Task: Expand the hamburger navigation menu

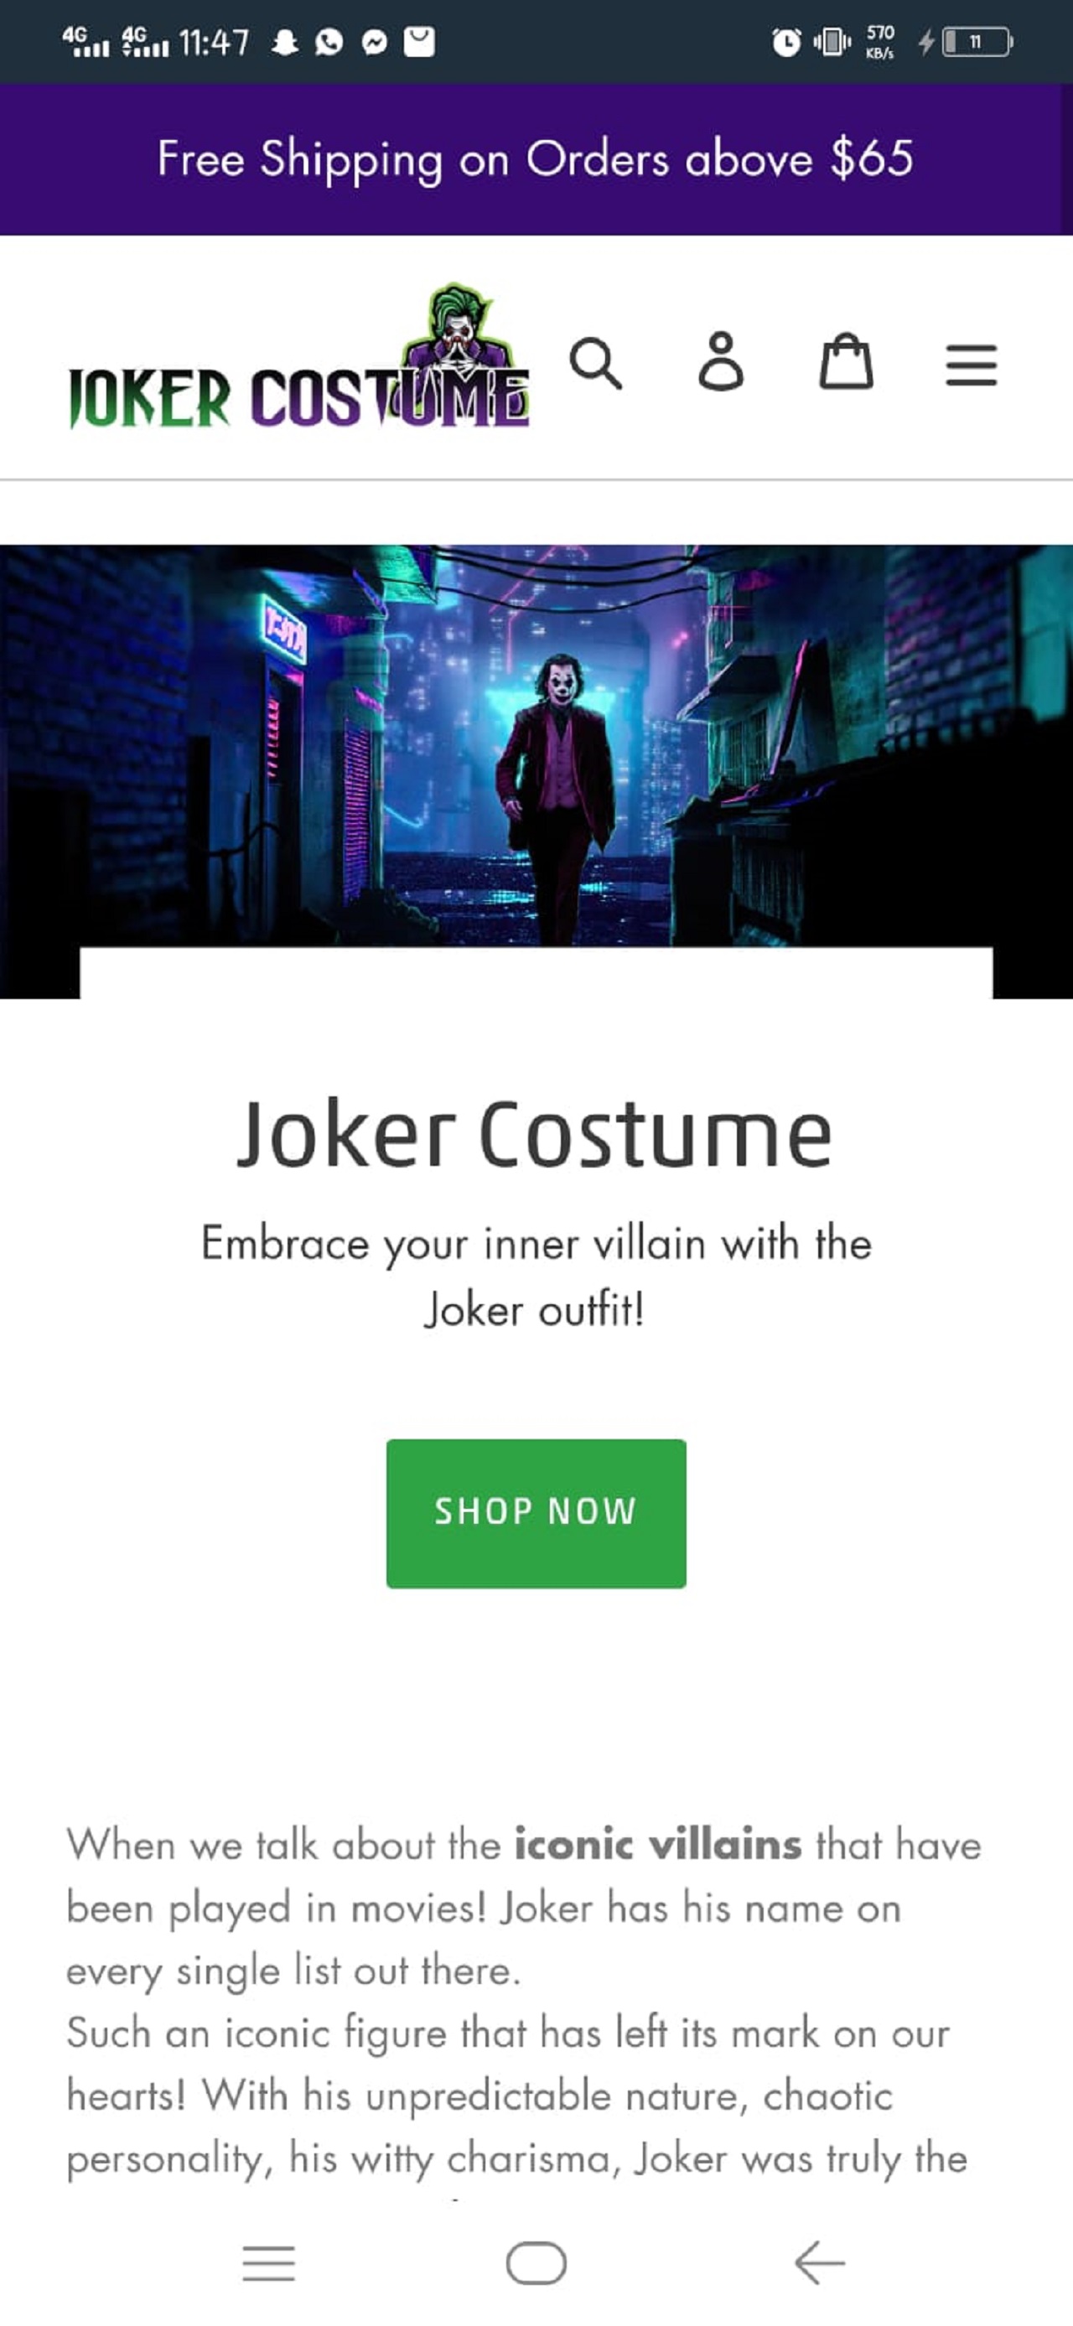Action: [x=971, y=365]
